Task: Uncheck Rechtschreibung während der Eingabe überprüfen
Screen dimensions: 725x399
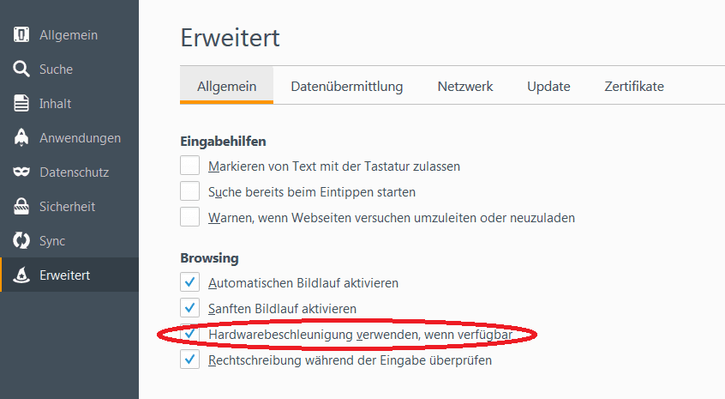Action: [x=189, y=360]
